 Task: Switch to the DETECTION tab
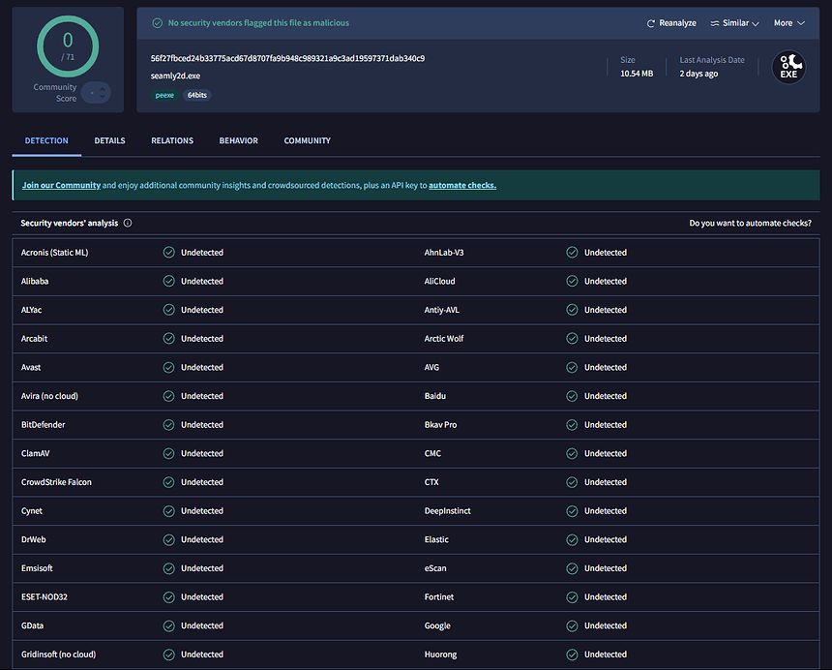[46, 140]
